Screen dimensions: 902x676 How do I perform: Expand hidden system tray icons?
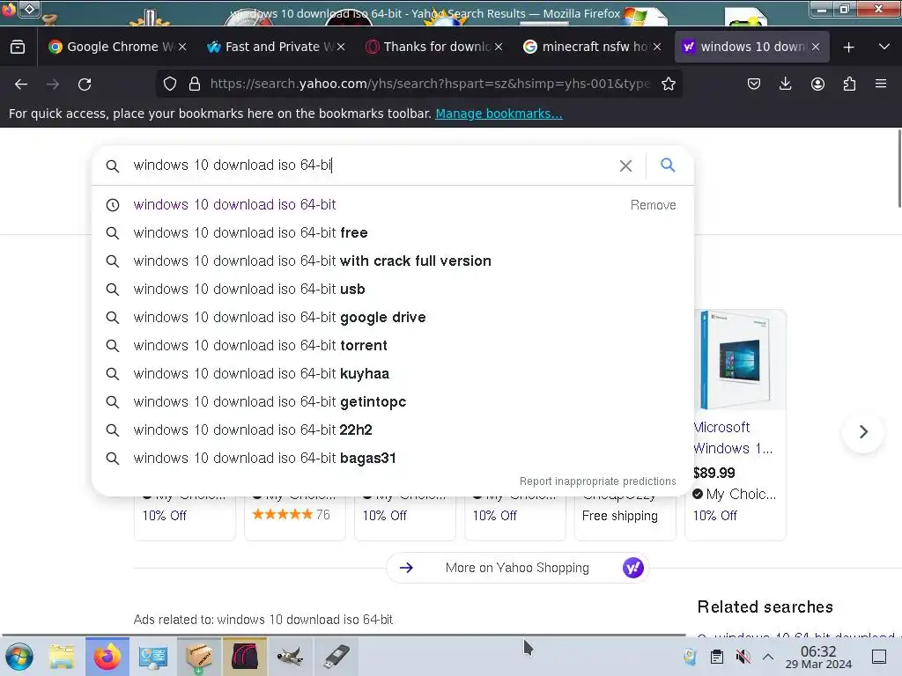coord(768,657)
